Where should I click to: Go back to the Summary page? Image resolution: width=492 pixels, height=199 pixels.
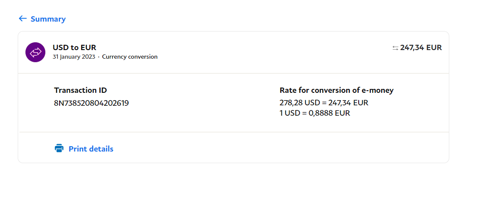(48, 19)
